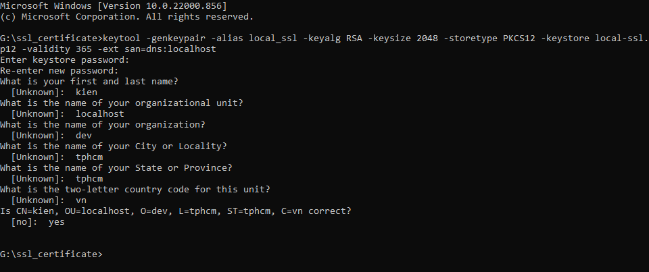
Task: Click the "Enter keystore password:" line
Action: coord(64,59)
